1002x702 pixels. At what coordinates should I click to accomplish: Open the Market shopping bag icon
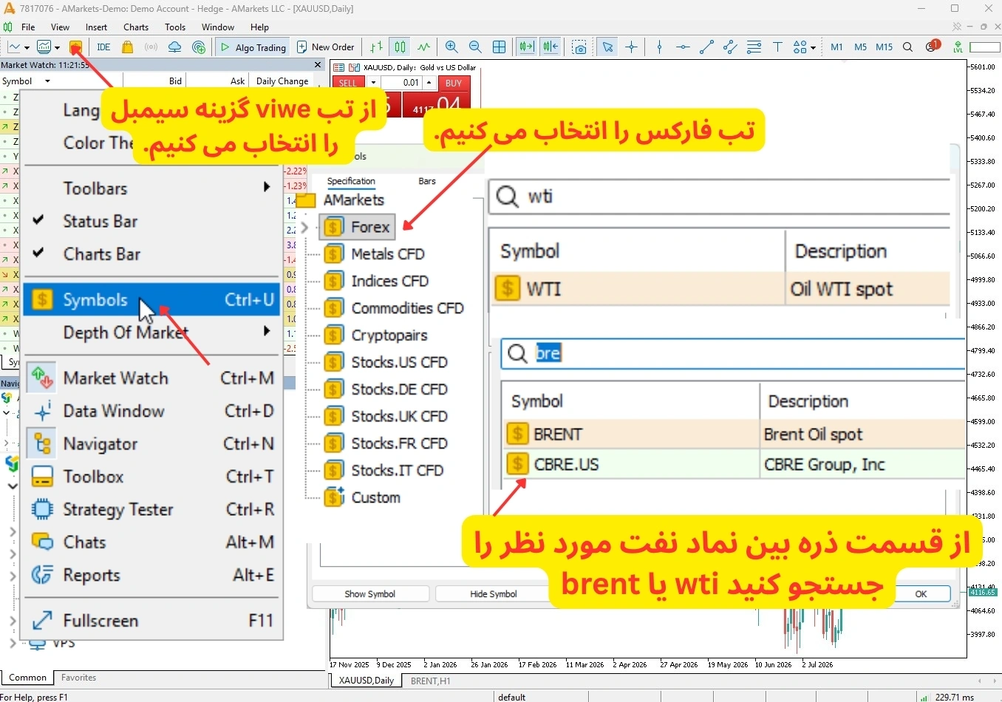point(128,47)
